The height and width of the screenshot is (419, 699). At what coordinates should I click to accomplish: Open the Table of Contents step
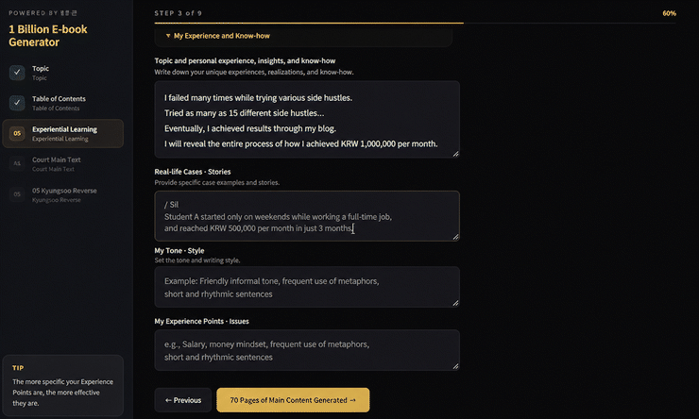click(x=63, y=103)
